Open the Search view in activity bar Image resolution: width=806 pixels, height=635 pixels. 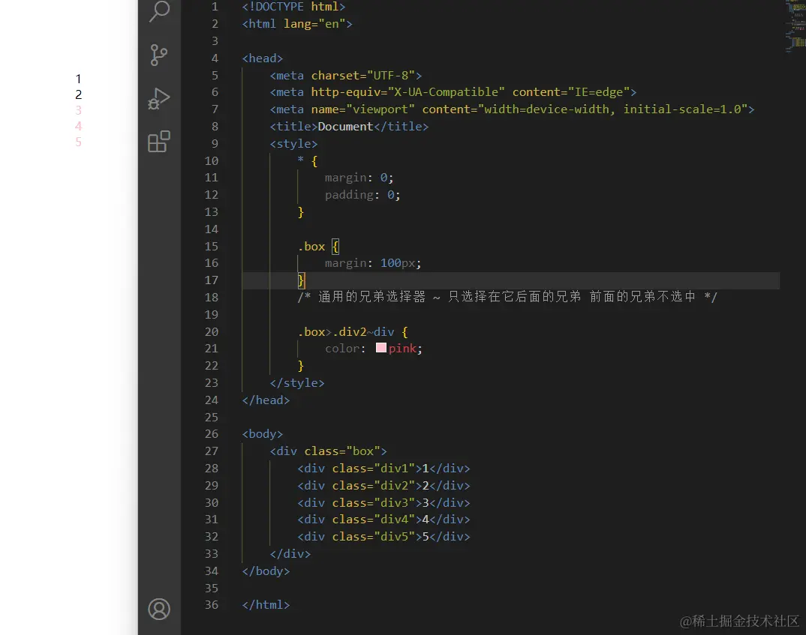pos(159,11)
